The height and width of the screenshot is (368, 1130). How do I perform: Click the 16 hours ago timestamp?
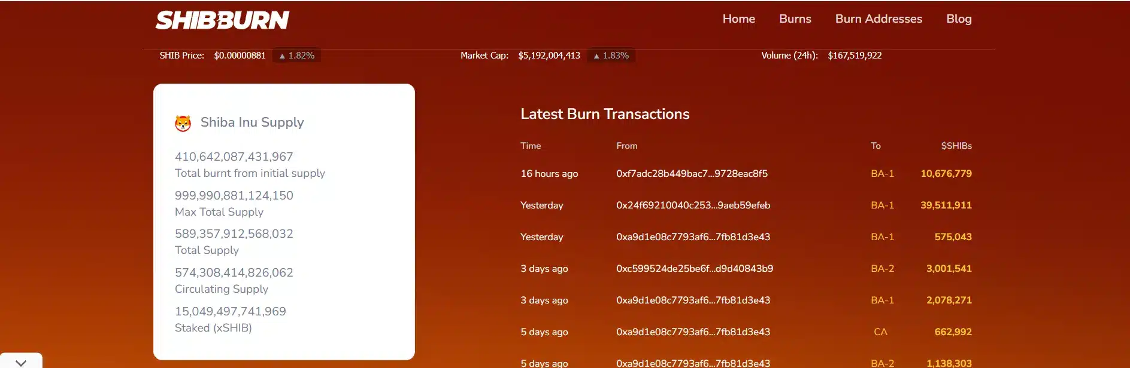click(x=549, y=173)
